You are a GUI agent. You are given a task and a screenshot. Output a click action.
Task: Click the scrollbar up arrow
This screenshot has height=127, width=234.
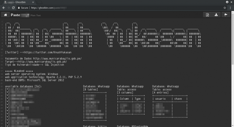232,12
